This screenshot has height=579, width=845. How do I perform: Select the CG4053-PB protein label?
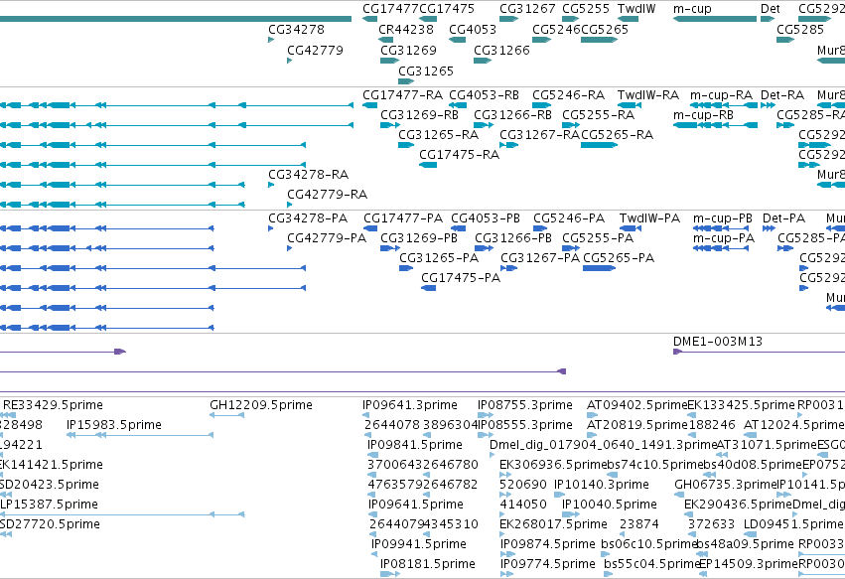[486, 218]
